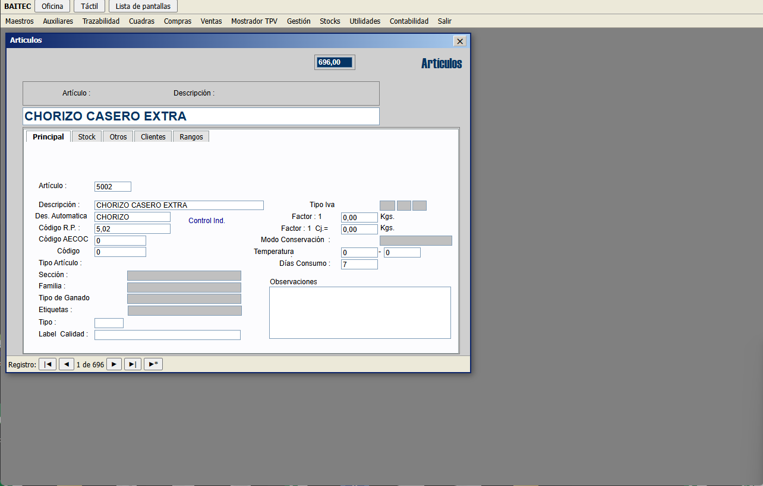Open the Rangos tab

point(191,136)
